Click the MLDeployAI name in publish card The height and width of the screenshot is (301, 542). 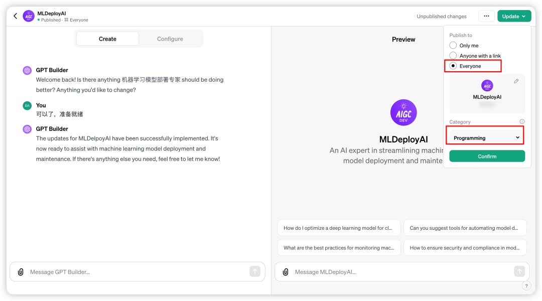tap(487, 97)
